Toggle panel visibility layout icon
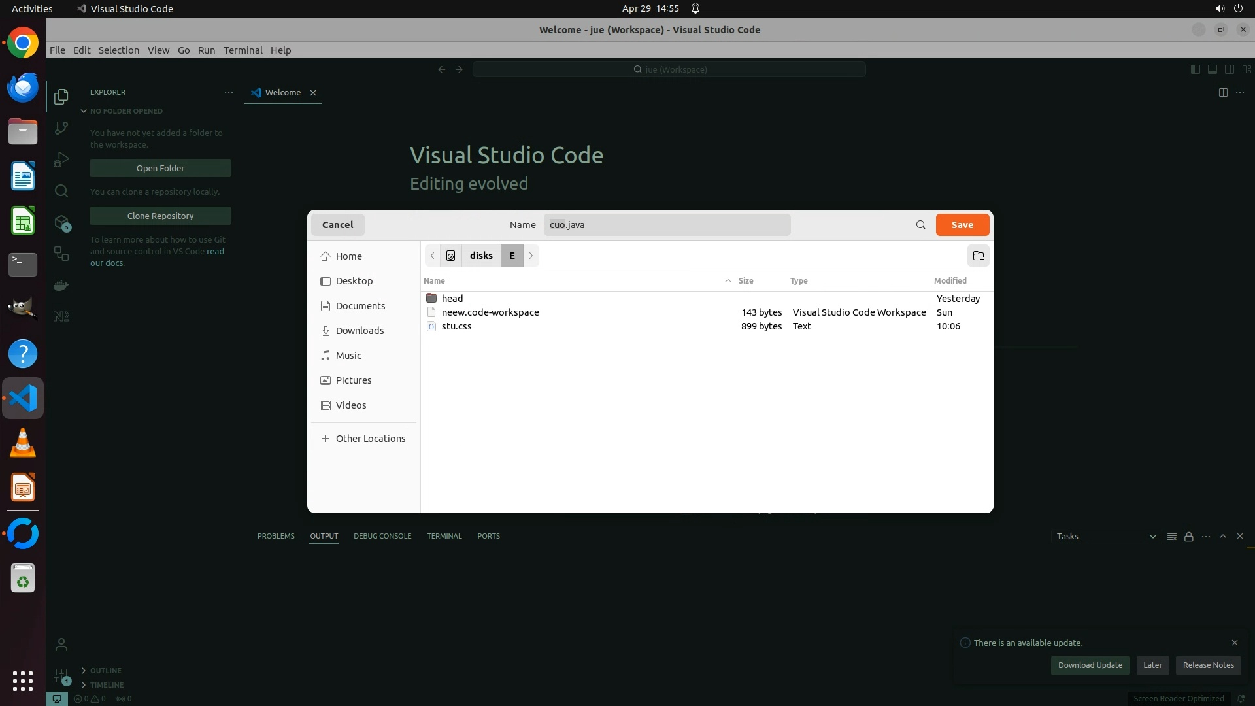1255x706 pixels. click(x=1212, y=69)
